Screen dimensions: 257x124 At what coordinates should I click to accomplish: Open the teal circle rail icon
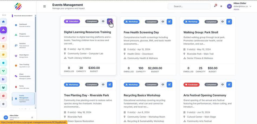point(4,63)
